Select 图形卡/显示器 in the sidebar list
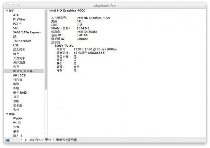The width and height of the screenshot is (210, 148). (23, 71)
